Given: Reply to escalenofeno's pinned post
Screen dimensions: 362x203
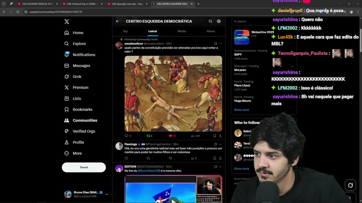Looking at the screenshot, I should 128,136.
